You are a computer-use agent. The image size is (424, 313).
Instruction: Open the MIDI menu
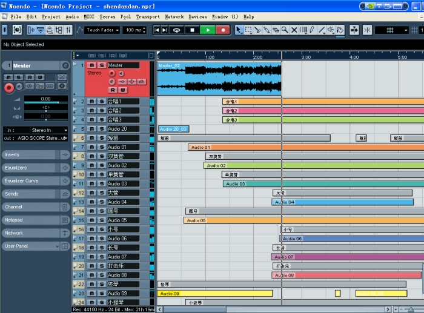click(x=89, y=17)
